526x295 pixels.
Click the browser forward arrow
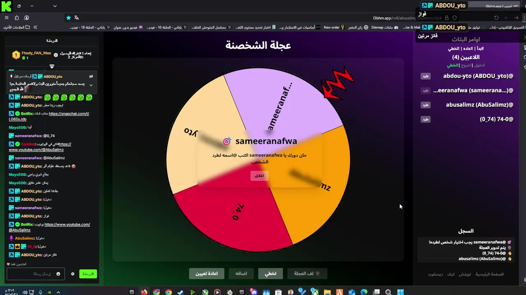click(x=507, y=18)
